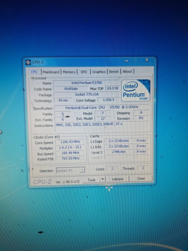Open the Memory tab
This screenshot has width=188, height=251.
pyautogui.click(x=69, y=72)
